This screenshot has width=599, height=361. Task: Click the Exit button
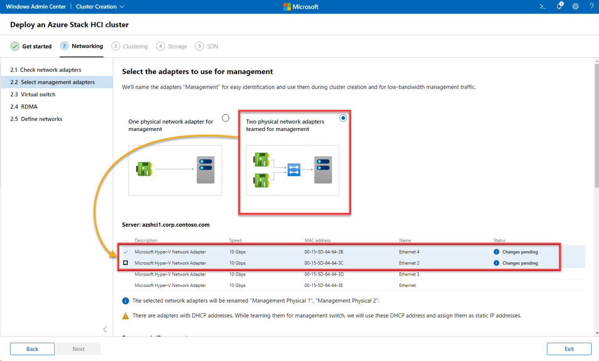pyautogui.click(x=569, y=349)
